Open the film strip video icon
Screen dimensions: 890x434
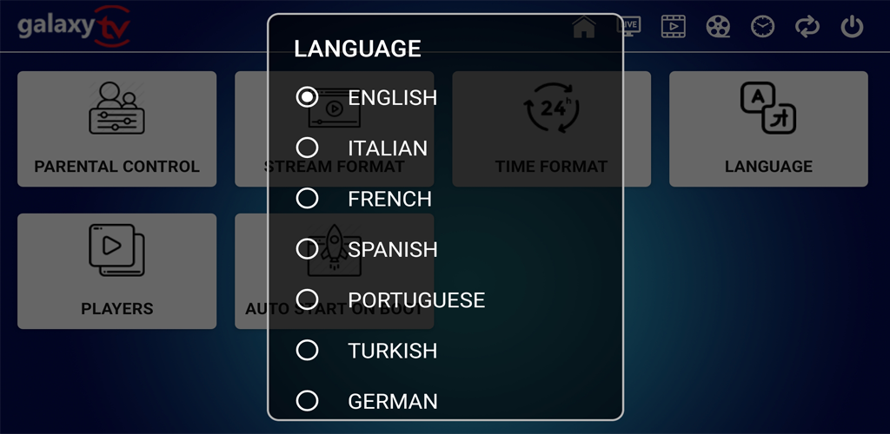point(674,27)
